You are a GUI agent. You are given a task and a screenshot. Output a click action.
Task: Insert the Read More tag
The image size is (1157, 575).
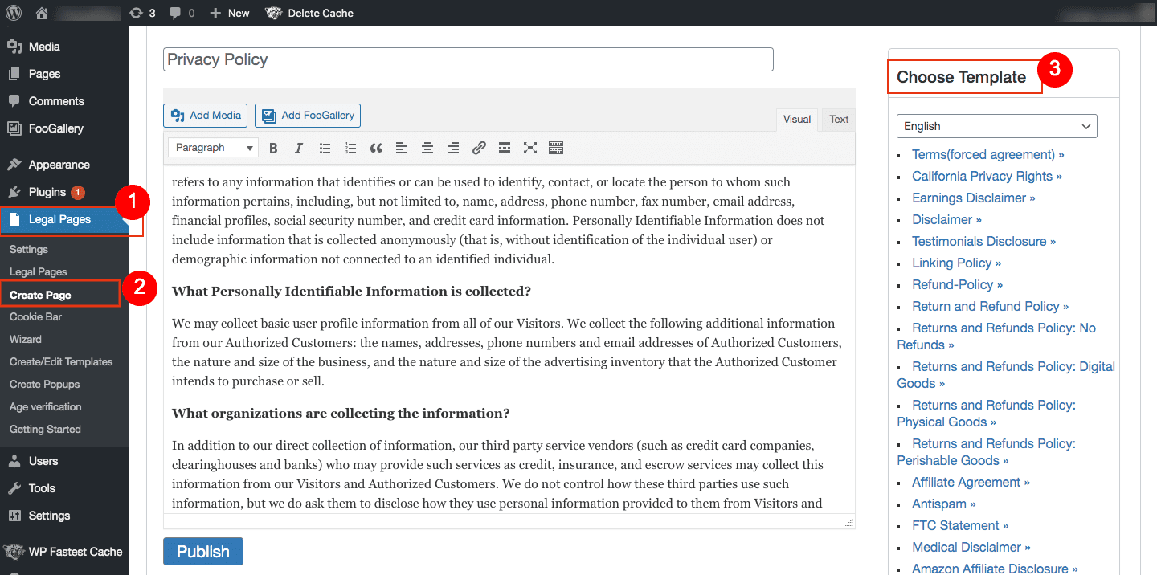[x=505, y=148]
